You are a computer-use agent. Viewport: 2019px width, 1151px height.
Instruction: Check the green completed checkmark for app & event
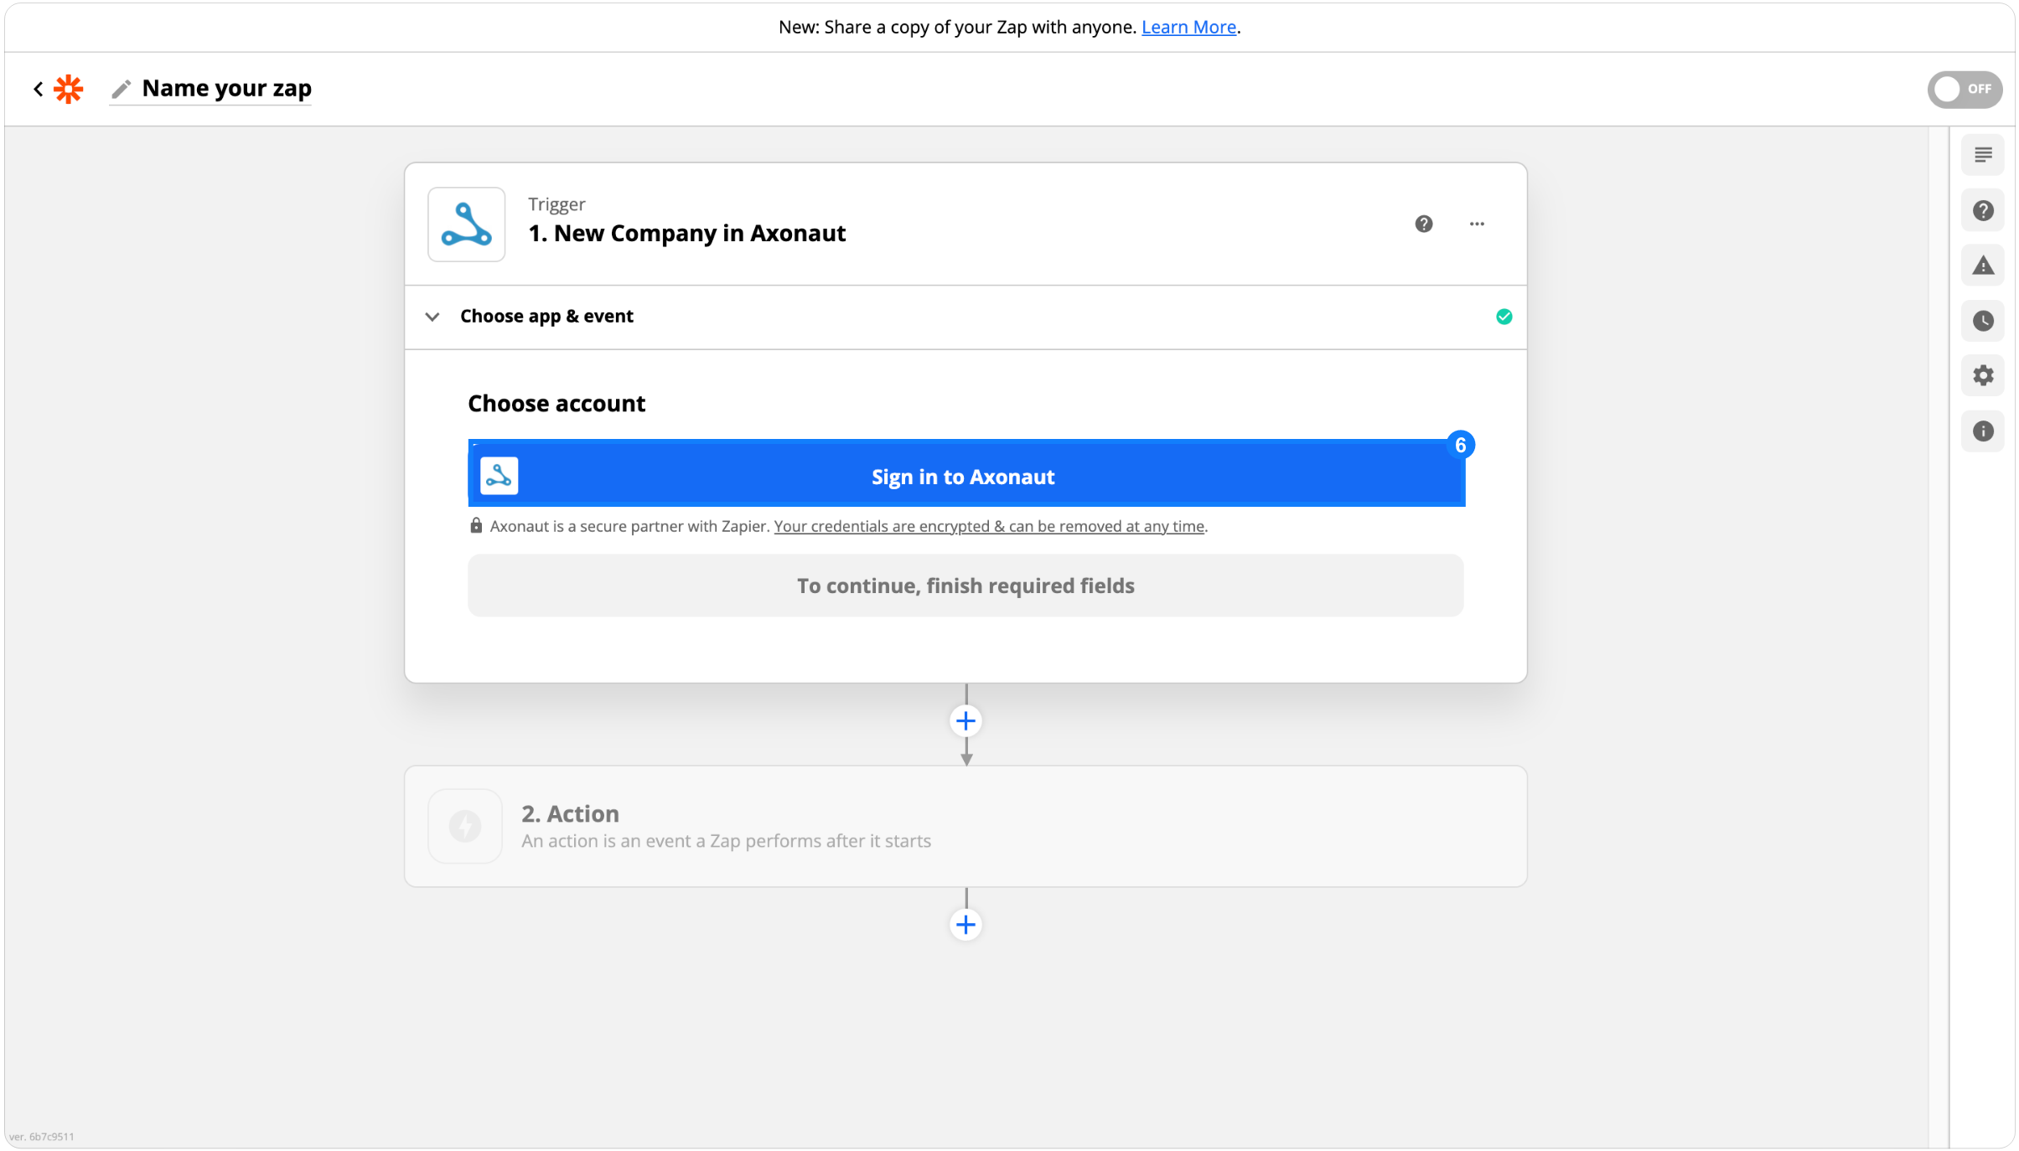pyautogui.click(x=1504, y=317)
